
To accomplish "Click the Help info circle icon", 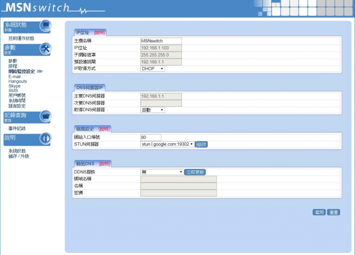I will coord(46,138).
